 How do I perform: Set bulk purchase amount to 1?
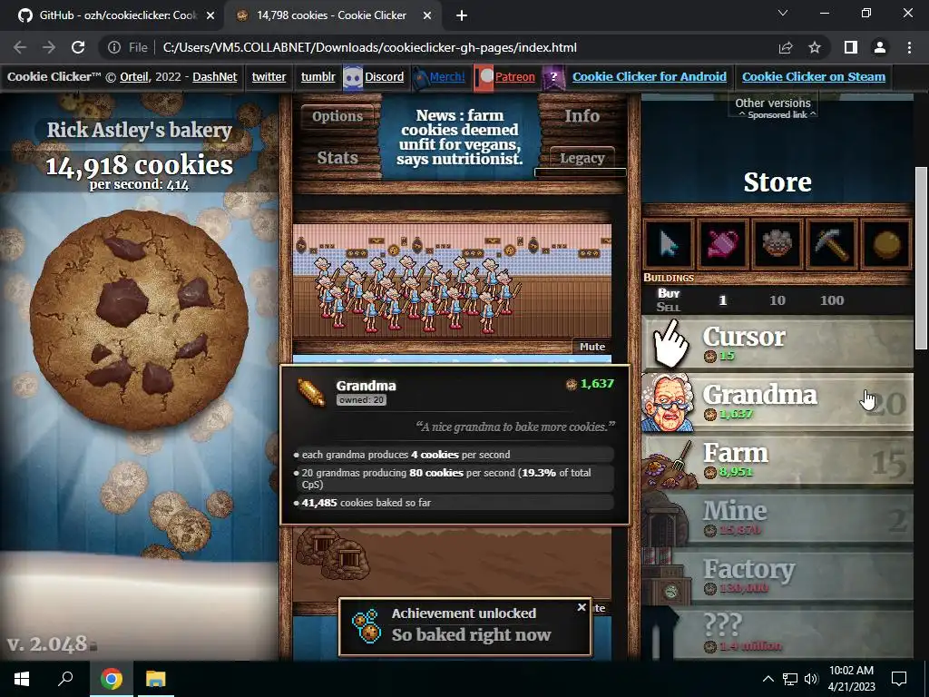coord(722,300)
